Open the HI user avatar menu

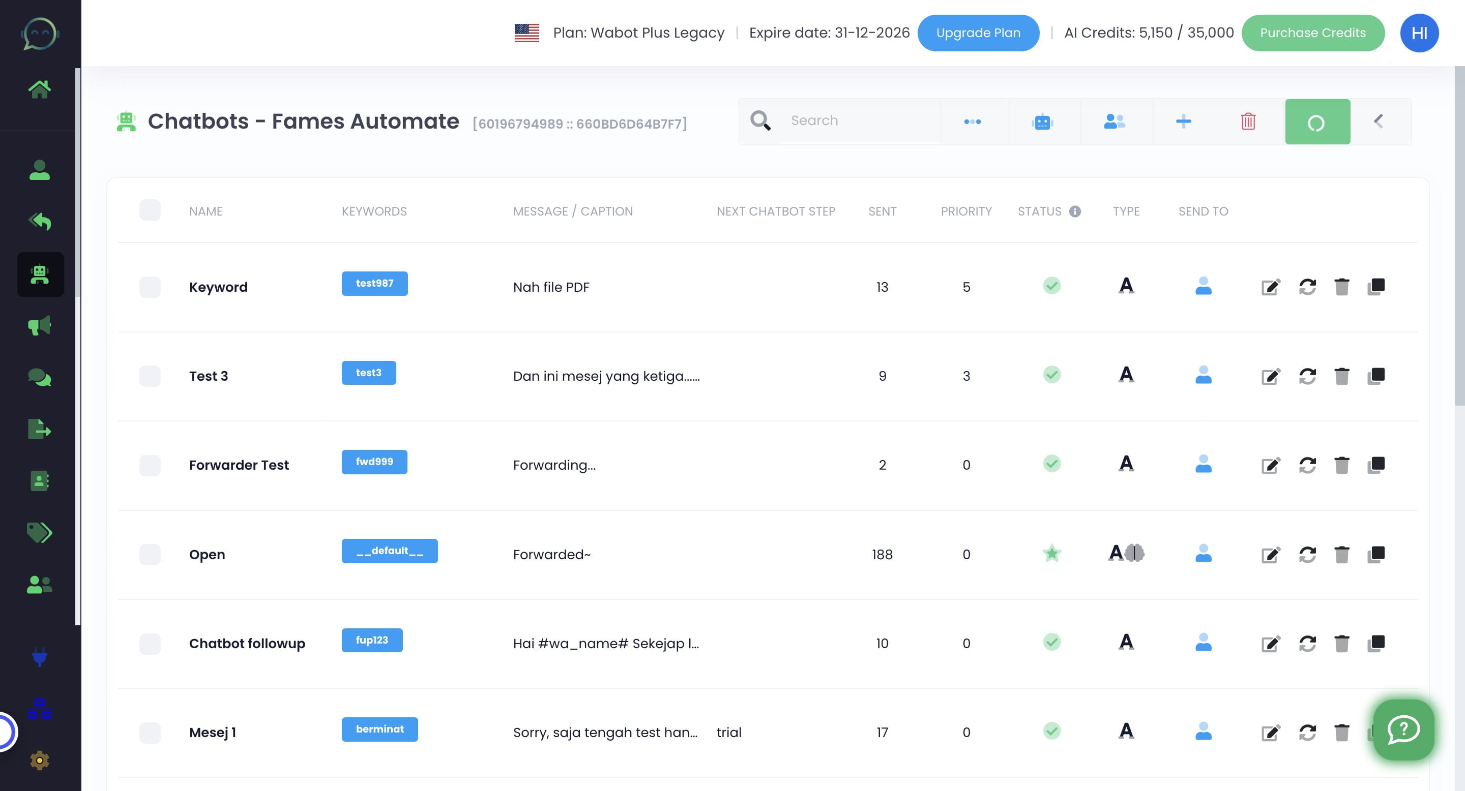coord(1419,33)
